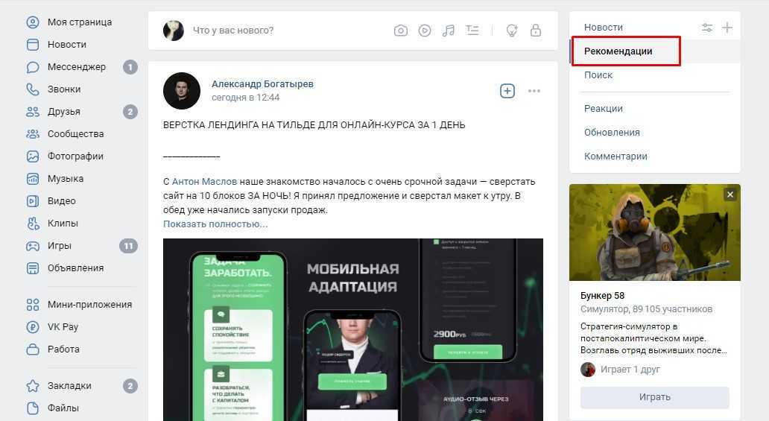Screen dimensions: 769x421
Task: Click the Играть button
Action: tap(655, 397)
